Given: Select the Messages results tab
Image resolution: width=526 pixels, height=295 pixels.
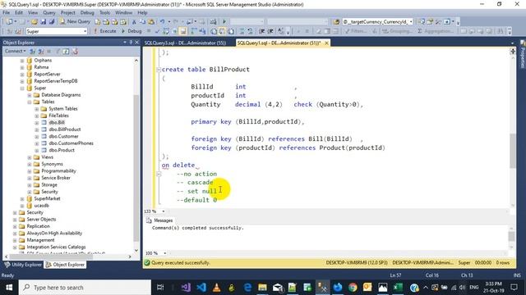Looking at the screenshot, I should click(159, 220).
